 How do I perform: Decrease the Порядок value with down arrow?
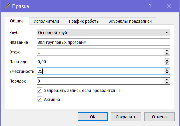click(167, 83)
